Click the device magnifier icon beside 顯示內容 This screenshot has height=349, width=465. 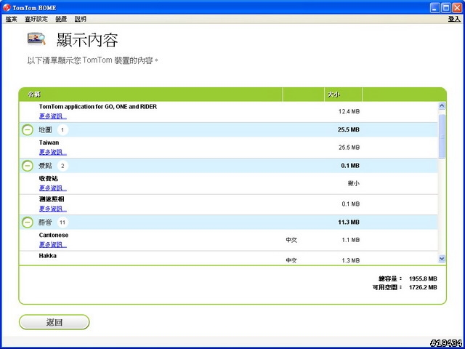pos(36,39)
